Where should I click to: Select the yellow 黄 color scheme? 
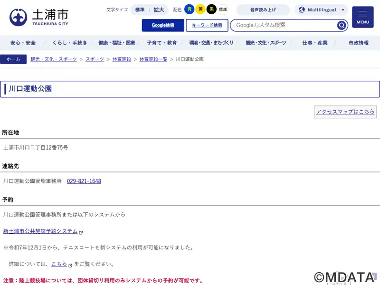(200, 9)
